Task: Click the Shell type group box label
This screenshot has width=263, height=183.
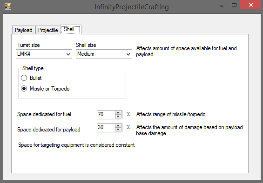Action: pos(33,68)
